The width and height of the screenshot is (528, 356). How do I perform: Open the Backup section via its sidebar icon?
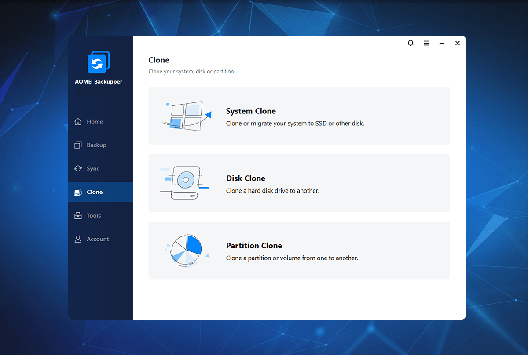pos(78,145)
